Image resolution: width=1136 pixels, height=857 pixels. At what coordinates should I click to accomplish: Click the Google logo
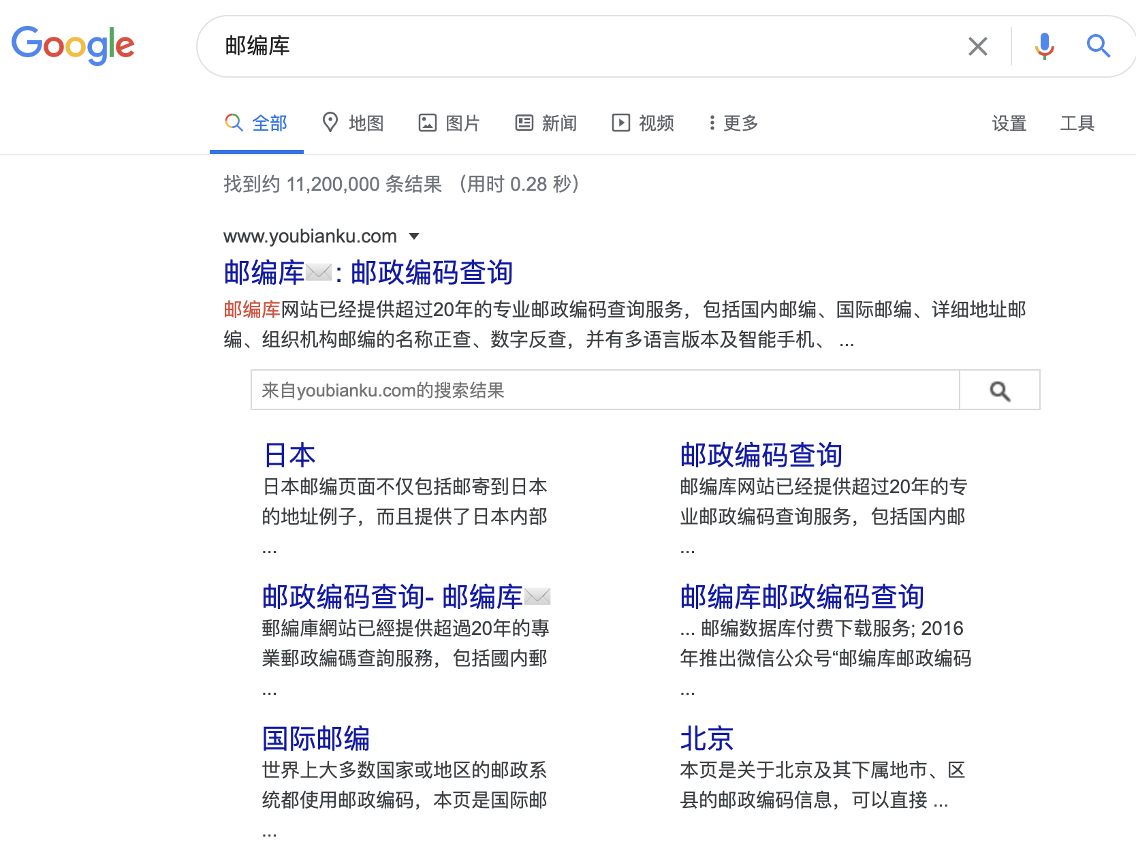tap(73, 46)
